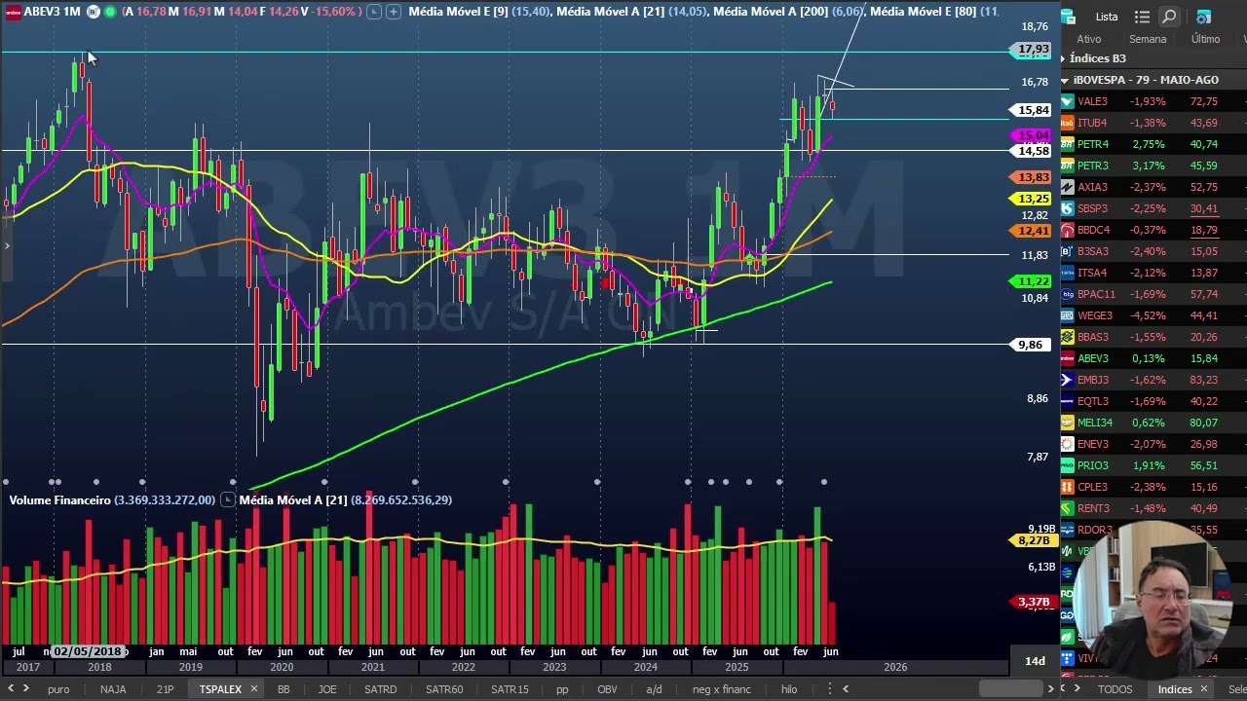Close the Indices watchlist tab
The height and width of the screenshot is (701, 1247).
pos(1204,689)
